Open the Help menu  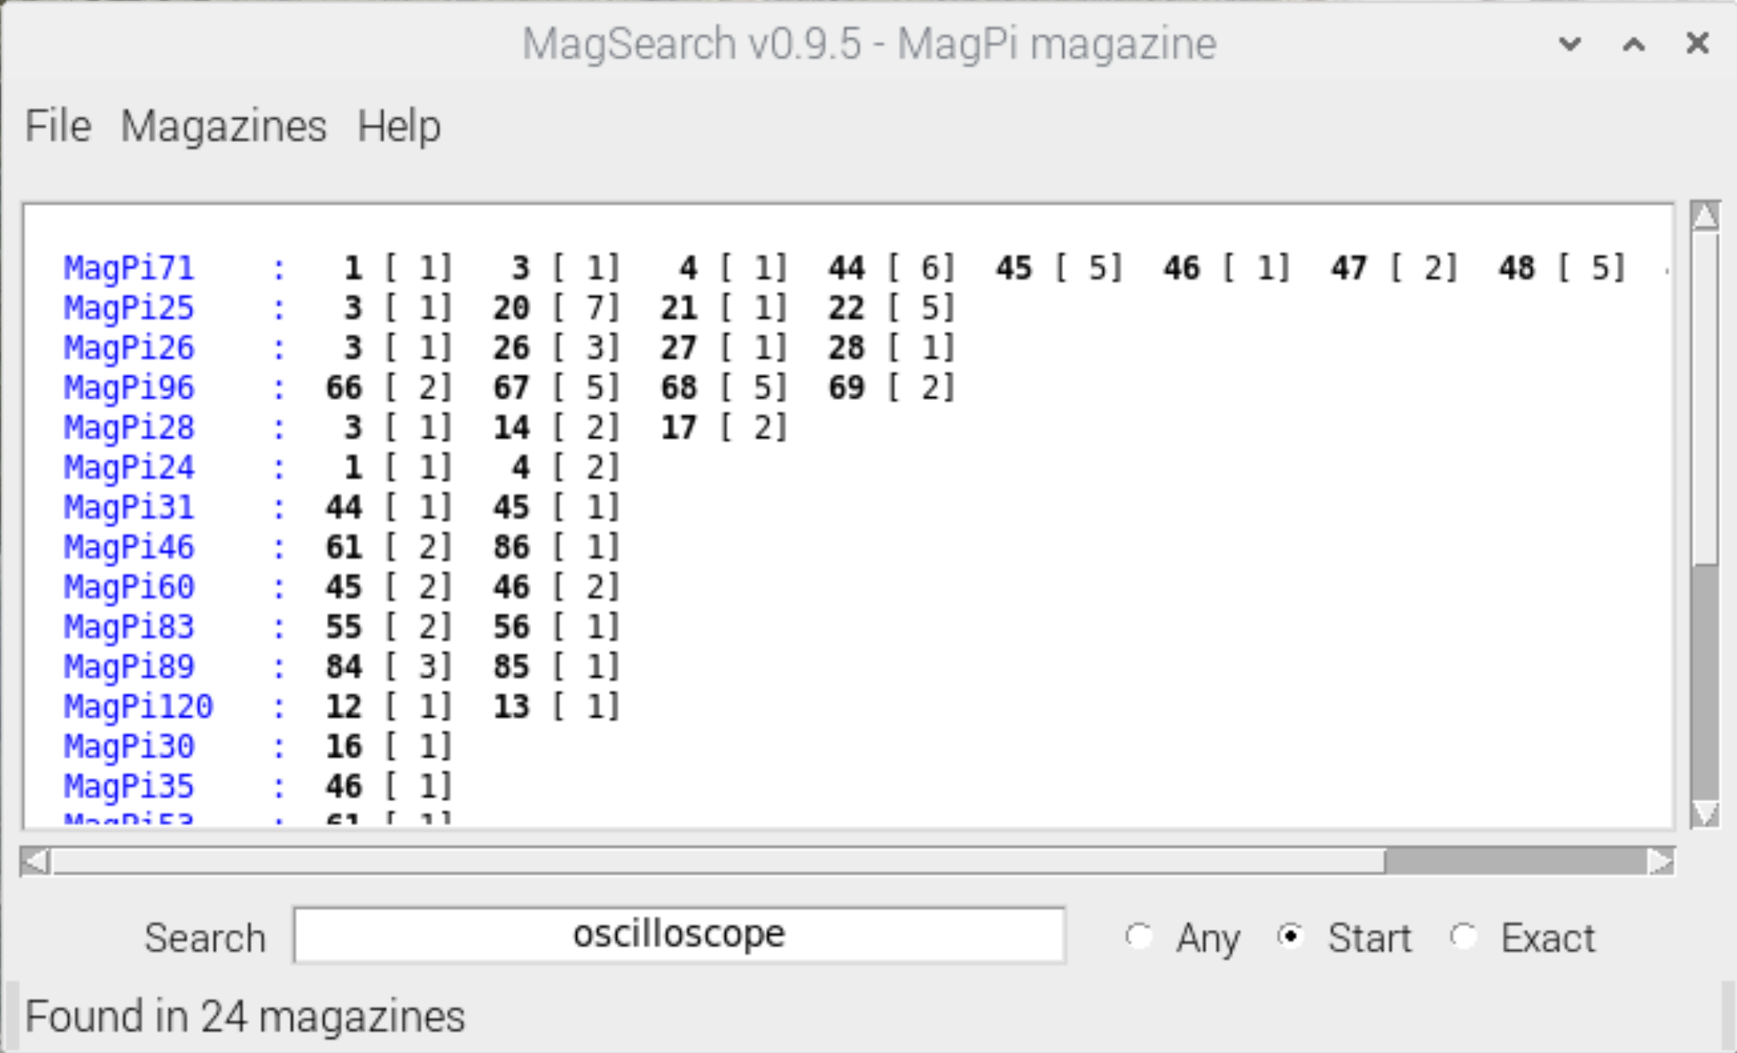[398, 127]
